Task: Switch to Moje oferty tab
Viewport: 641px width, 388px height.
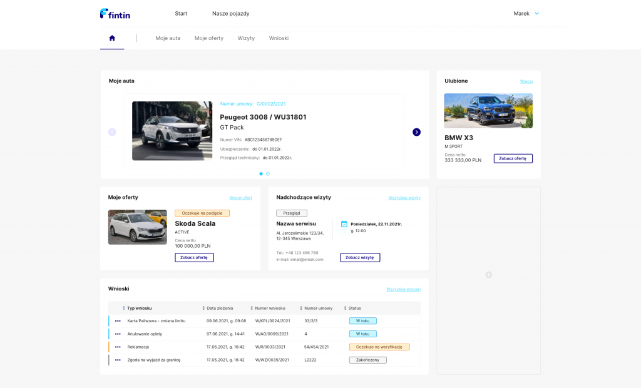Action: [x=209, y=38]
